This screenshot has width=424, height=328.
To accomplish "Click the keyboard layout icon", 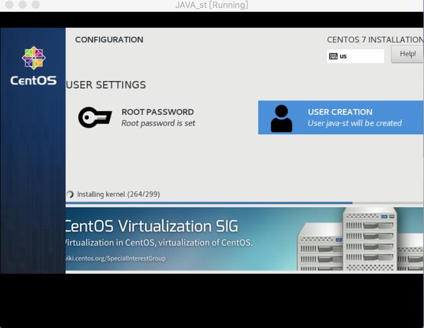I will pyautogui.click(x=333, y=56).
